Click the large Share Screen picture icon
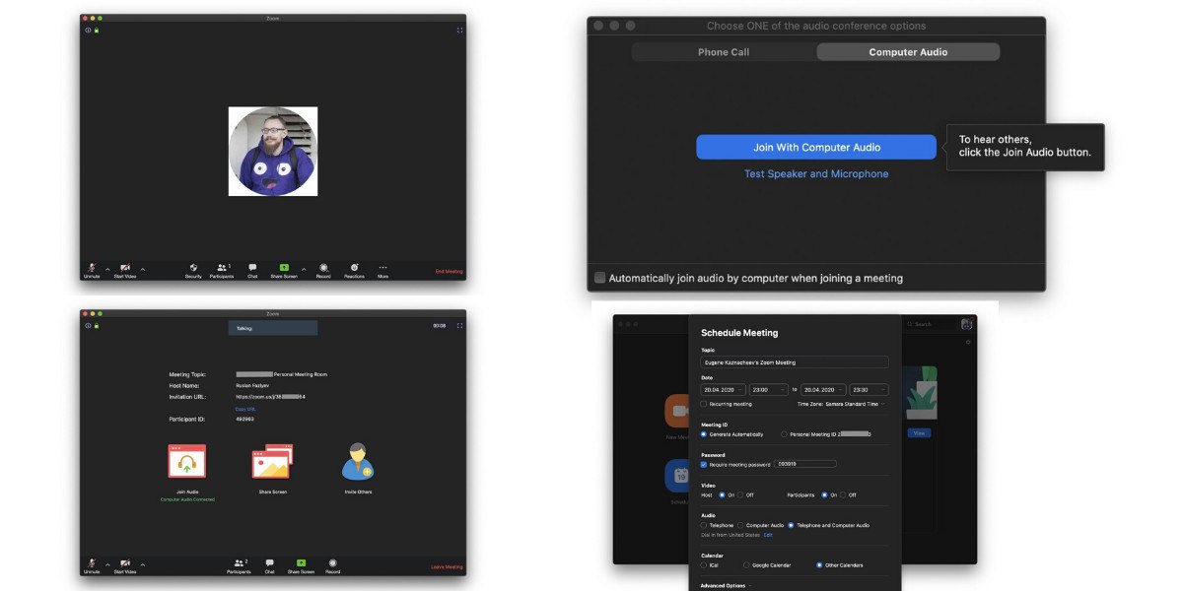The height and width of the screenshot is (591, 1183). tap(272, 462)
